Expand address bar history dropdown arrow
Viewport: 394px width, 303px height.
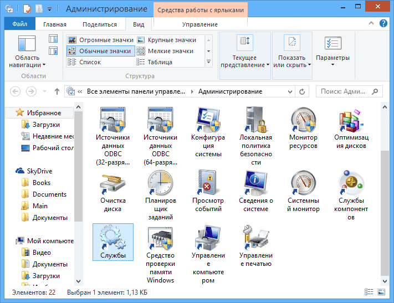(290, 91)
